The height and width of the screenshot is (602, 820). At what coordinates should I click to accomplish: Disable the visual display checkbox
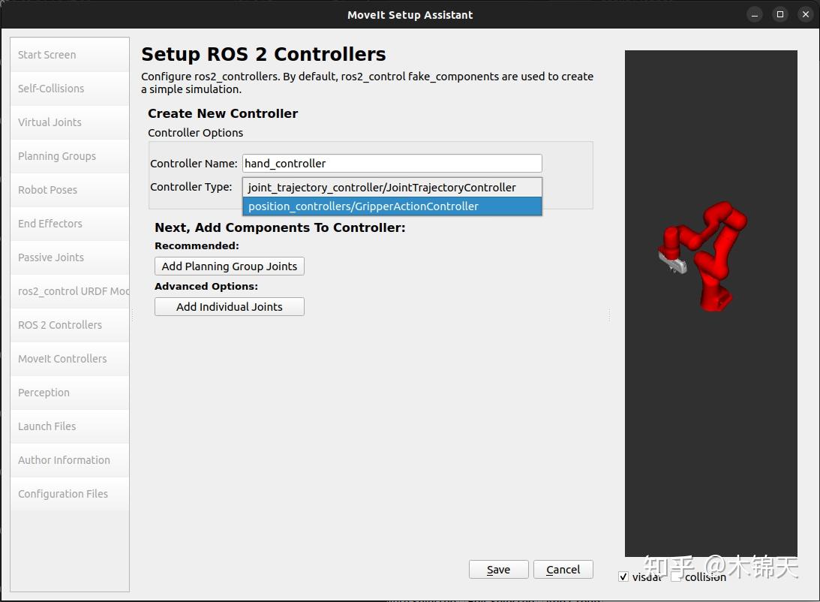point(623,576)
